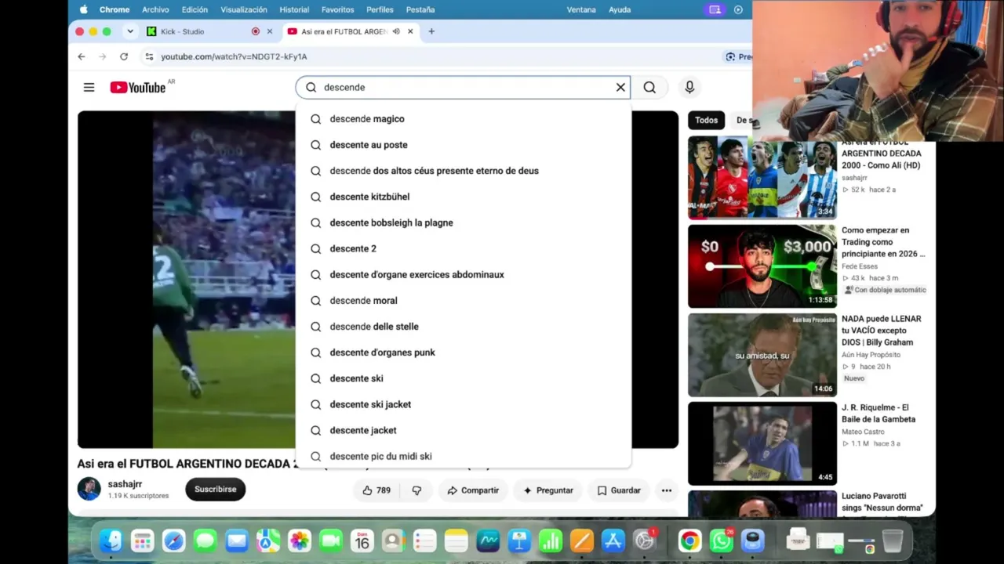Reload the YouTube page
Screen dimensions: 1004x564
(124, 56)
